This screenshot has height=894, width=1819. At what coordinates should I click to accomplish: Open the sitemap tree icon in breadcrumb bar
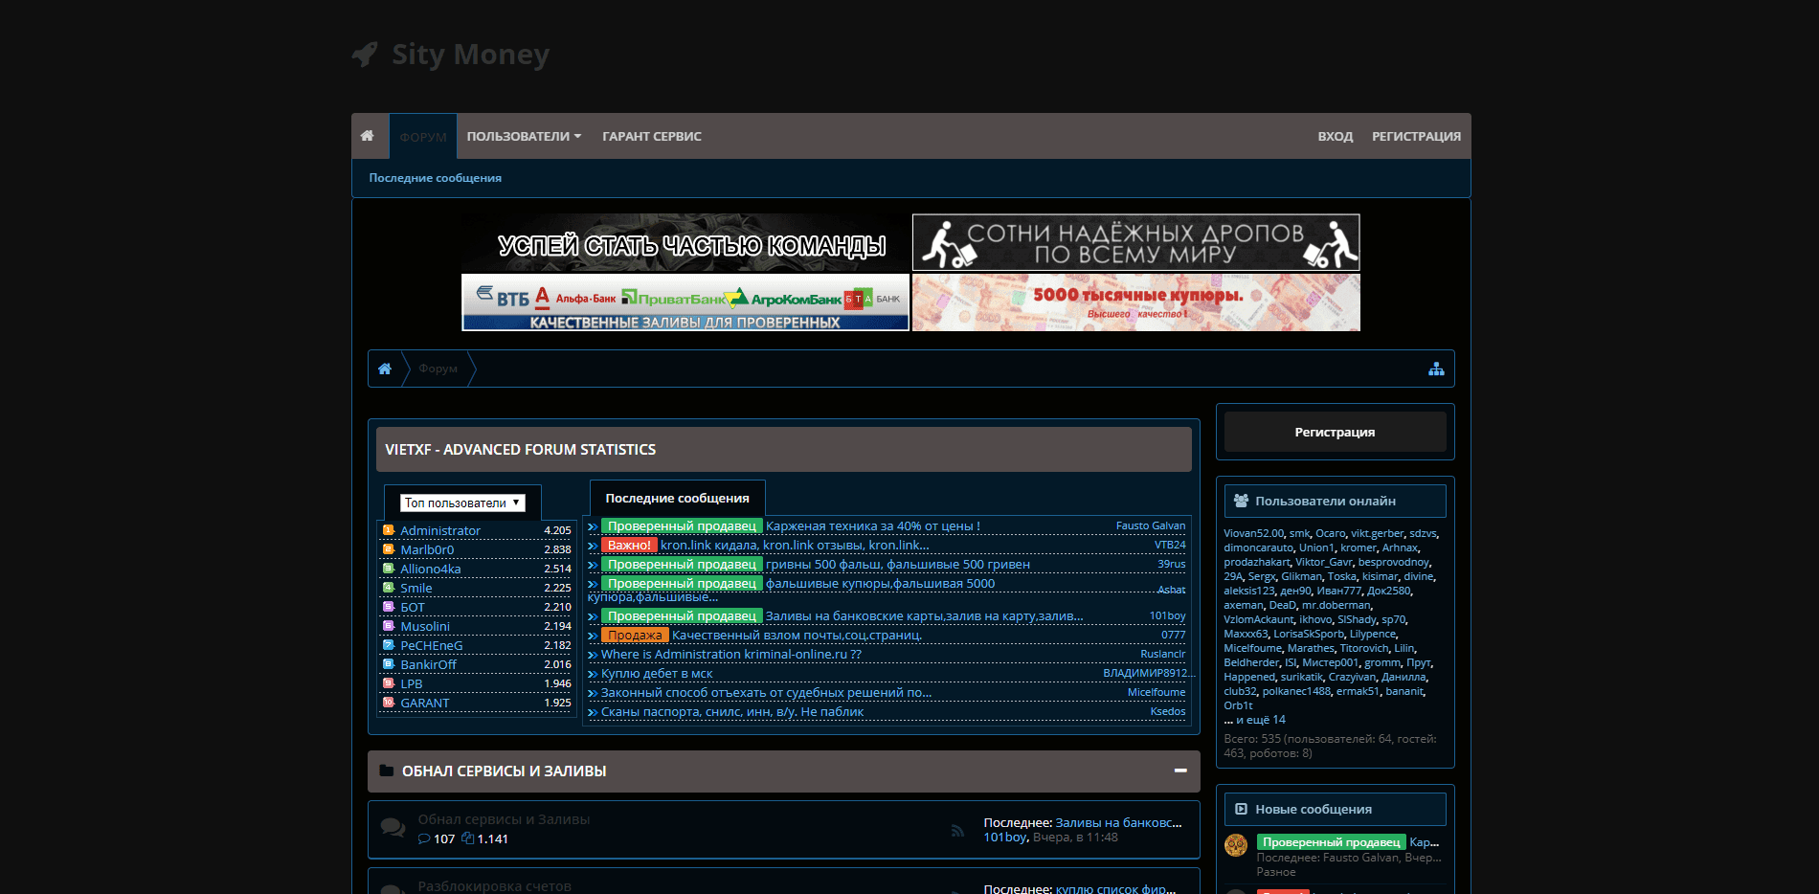pos(1436,369)
